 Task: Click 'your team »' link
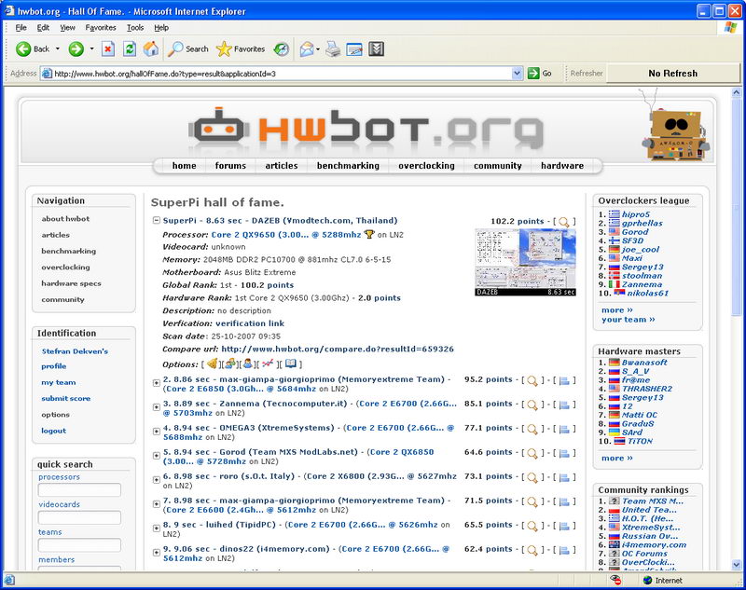629,320
